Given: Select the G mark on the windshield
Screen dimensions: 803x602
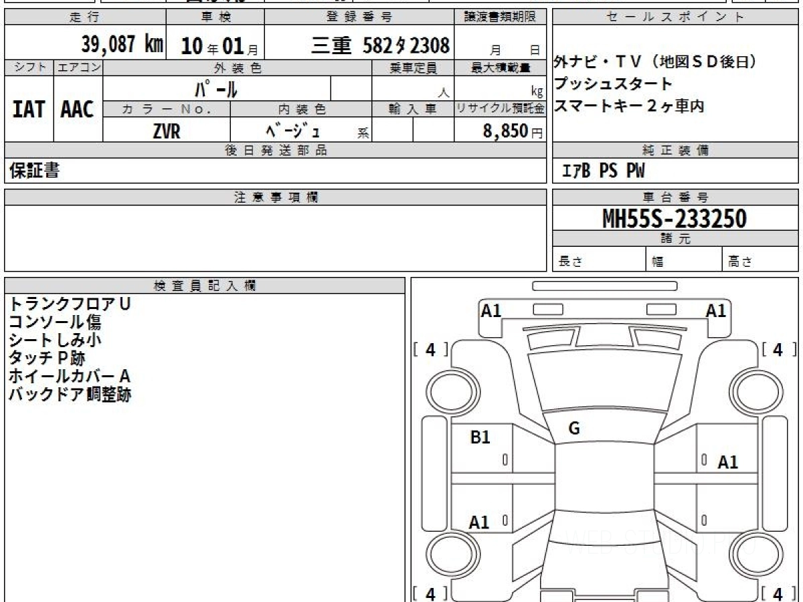Looking at the screenshot, I should pyautogui.click(x=573, y=429).
